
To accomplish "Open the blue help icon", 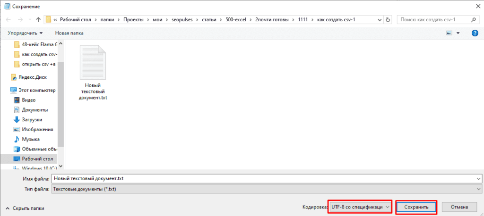I will [475, 33].
